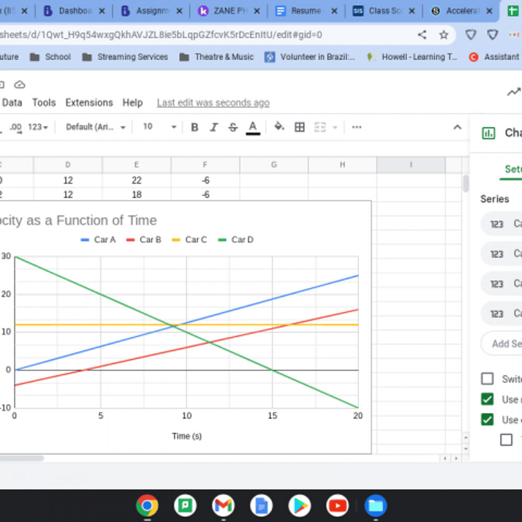Image resolution: width=522 pixels, height=522 pixels.
Task: Click the Time (s) axis title
Action: click(x=187, y=436)
